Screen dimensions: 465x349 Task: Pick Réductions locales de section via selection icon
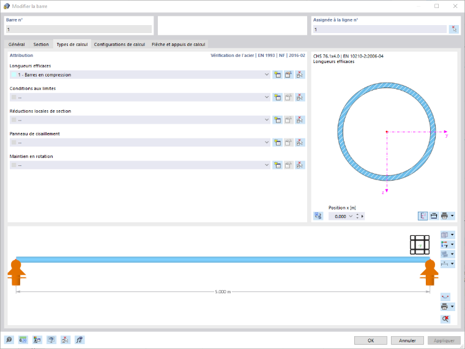point(300,120)
